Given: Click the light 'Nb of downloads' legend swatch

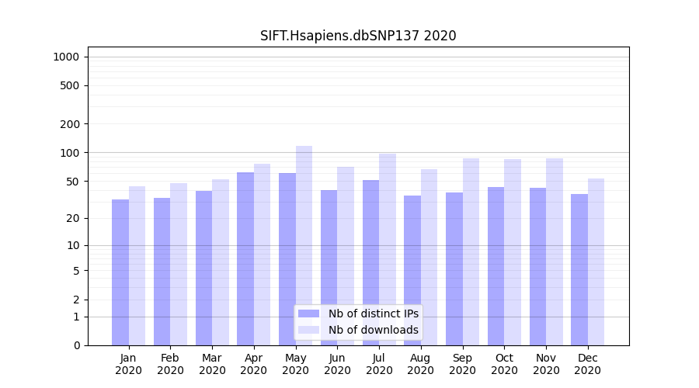Looking at the screenshot, I should (x=308, y=330).
